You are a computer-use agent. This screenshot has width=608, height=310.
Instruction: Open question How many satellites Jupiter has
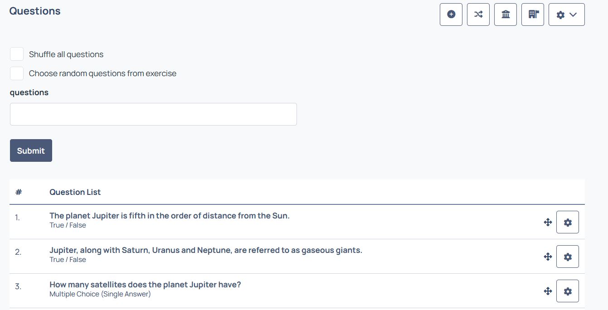(x=145, y=285)
